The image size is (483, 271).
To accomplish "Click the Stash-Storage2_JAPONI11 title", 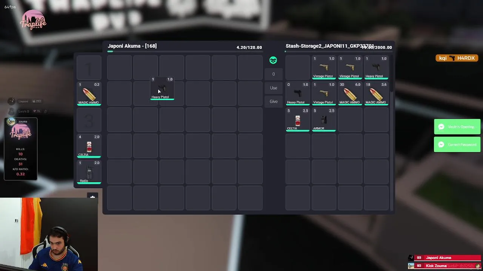I will tap(330, 46).
